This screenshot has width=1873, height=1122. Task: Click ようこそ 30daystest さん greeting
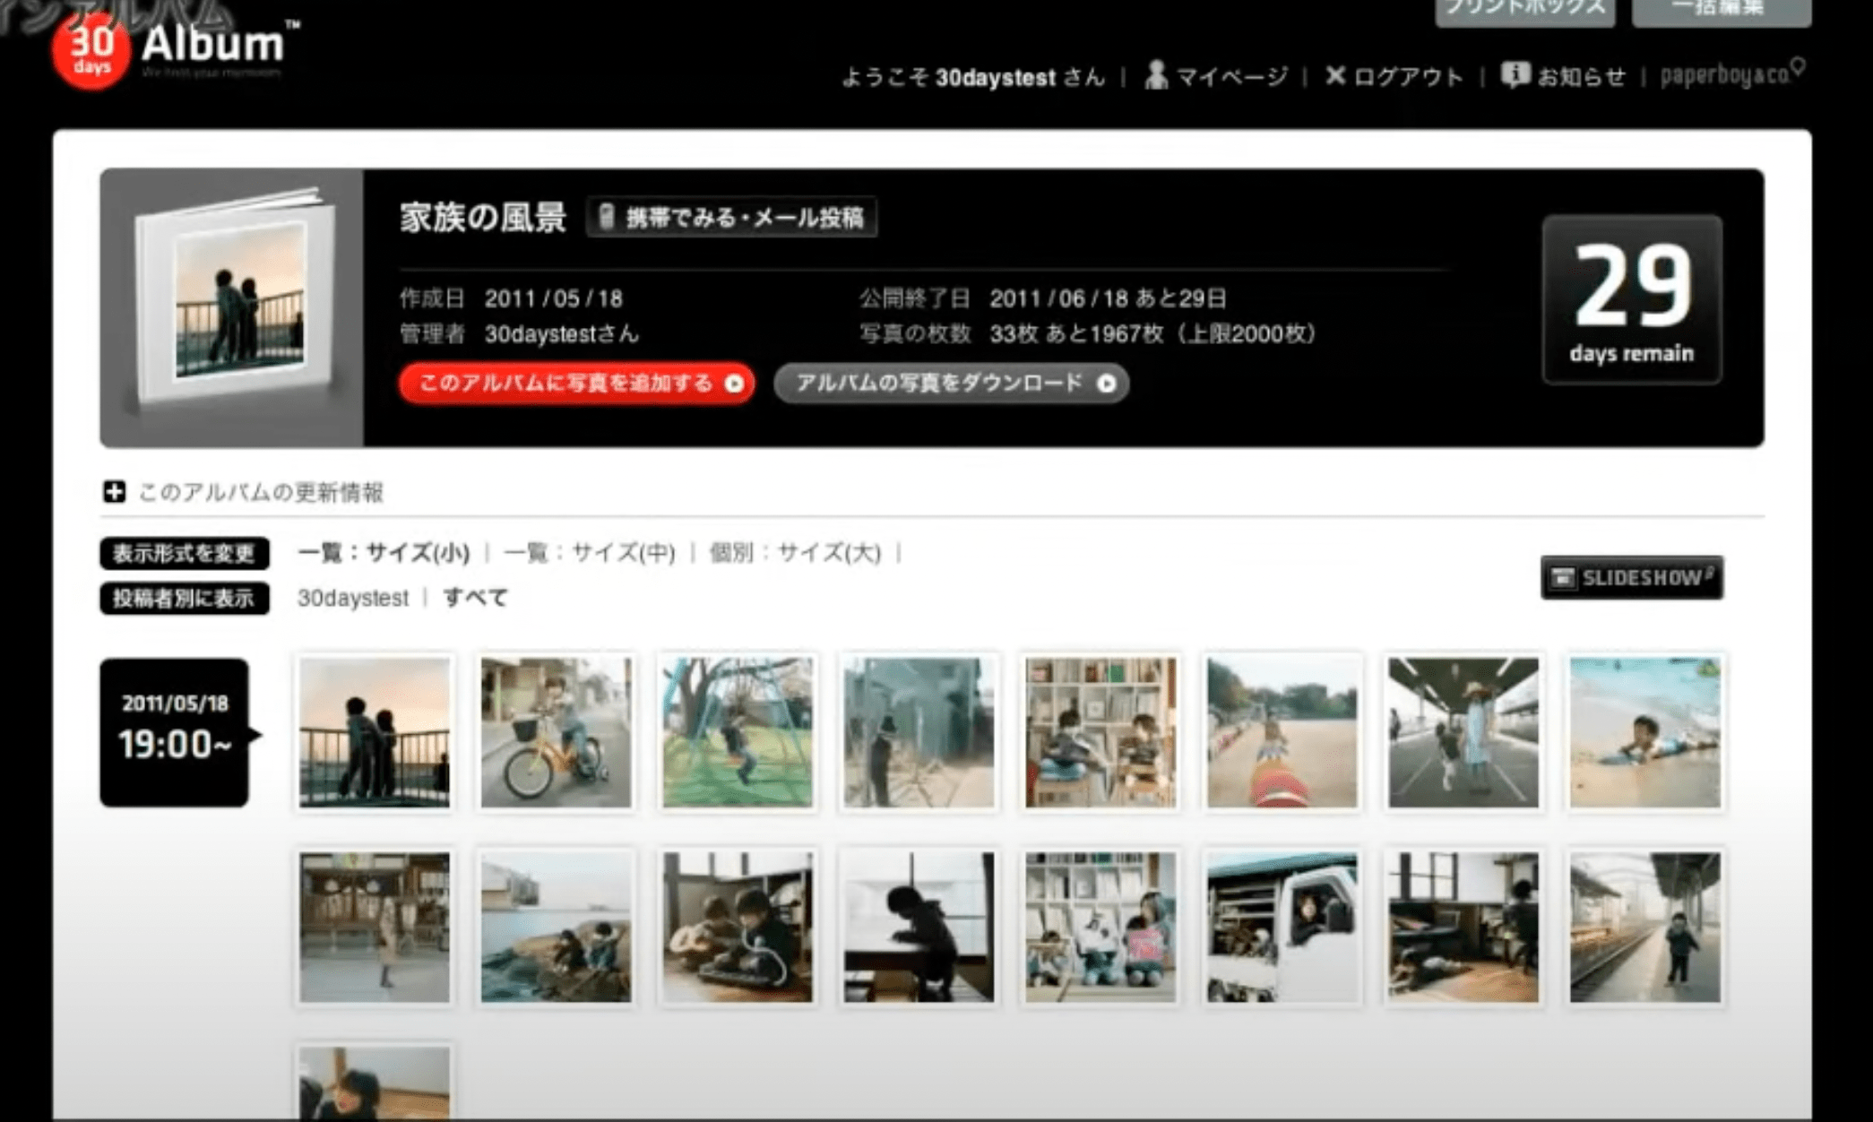[x=973, y=78]
